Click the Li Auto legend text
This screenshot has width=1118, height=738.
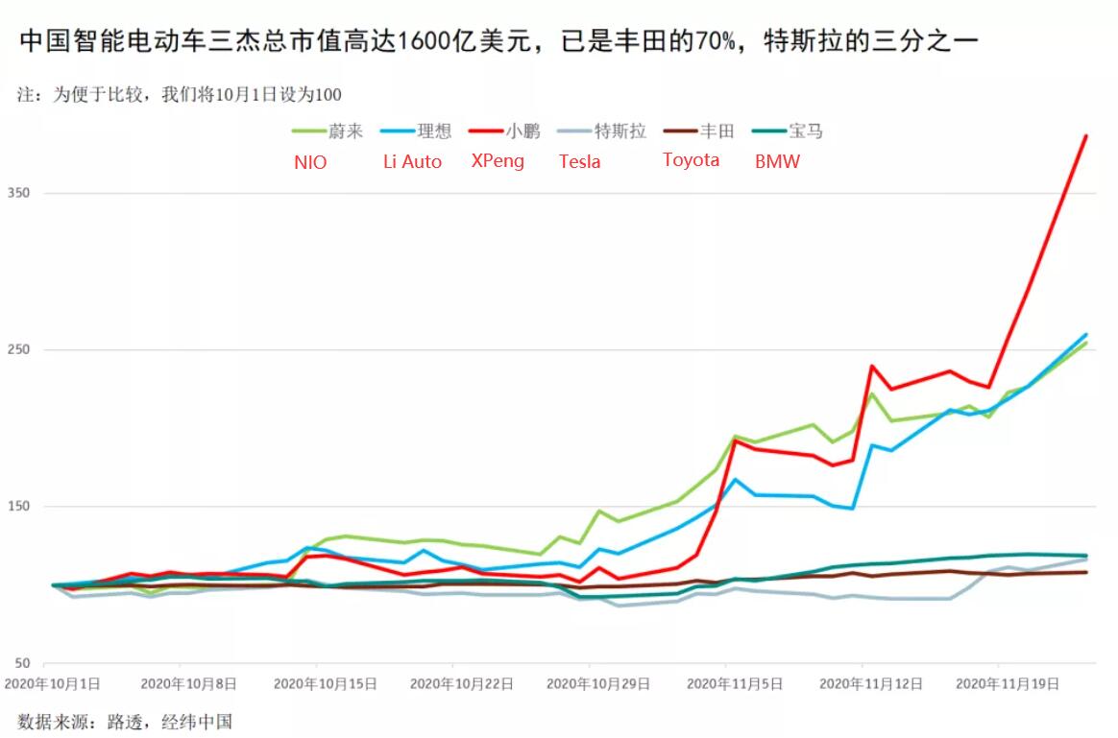[411, 162]
